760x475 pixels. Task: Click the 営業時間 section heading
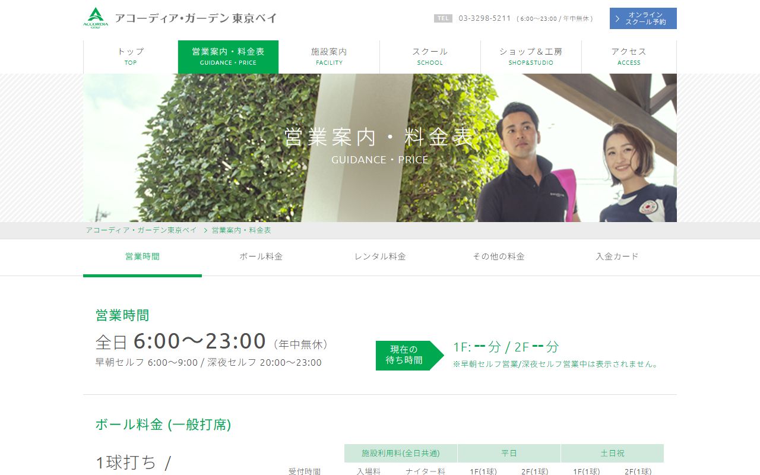coord(122,315)
